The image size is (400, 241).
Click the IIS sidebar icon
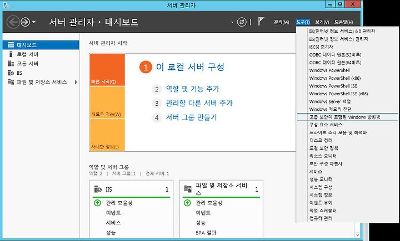point(11,73)
